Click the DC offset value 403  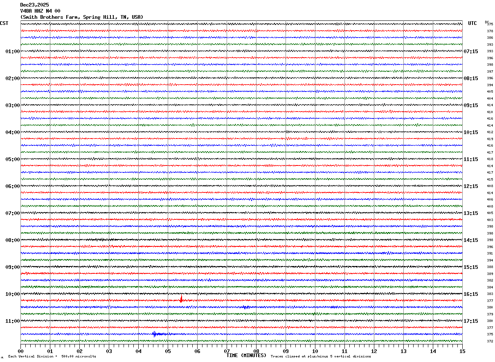pyautogui.click(x=490, y=220)
